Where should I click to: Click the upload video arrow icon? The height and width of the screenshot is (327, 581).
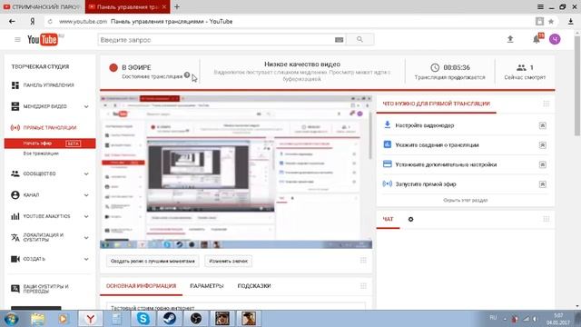pyautogui.click(x=510, y=39)
